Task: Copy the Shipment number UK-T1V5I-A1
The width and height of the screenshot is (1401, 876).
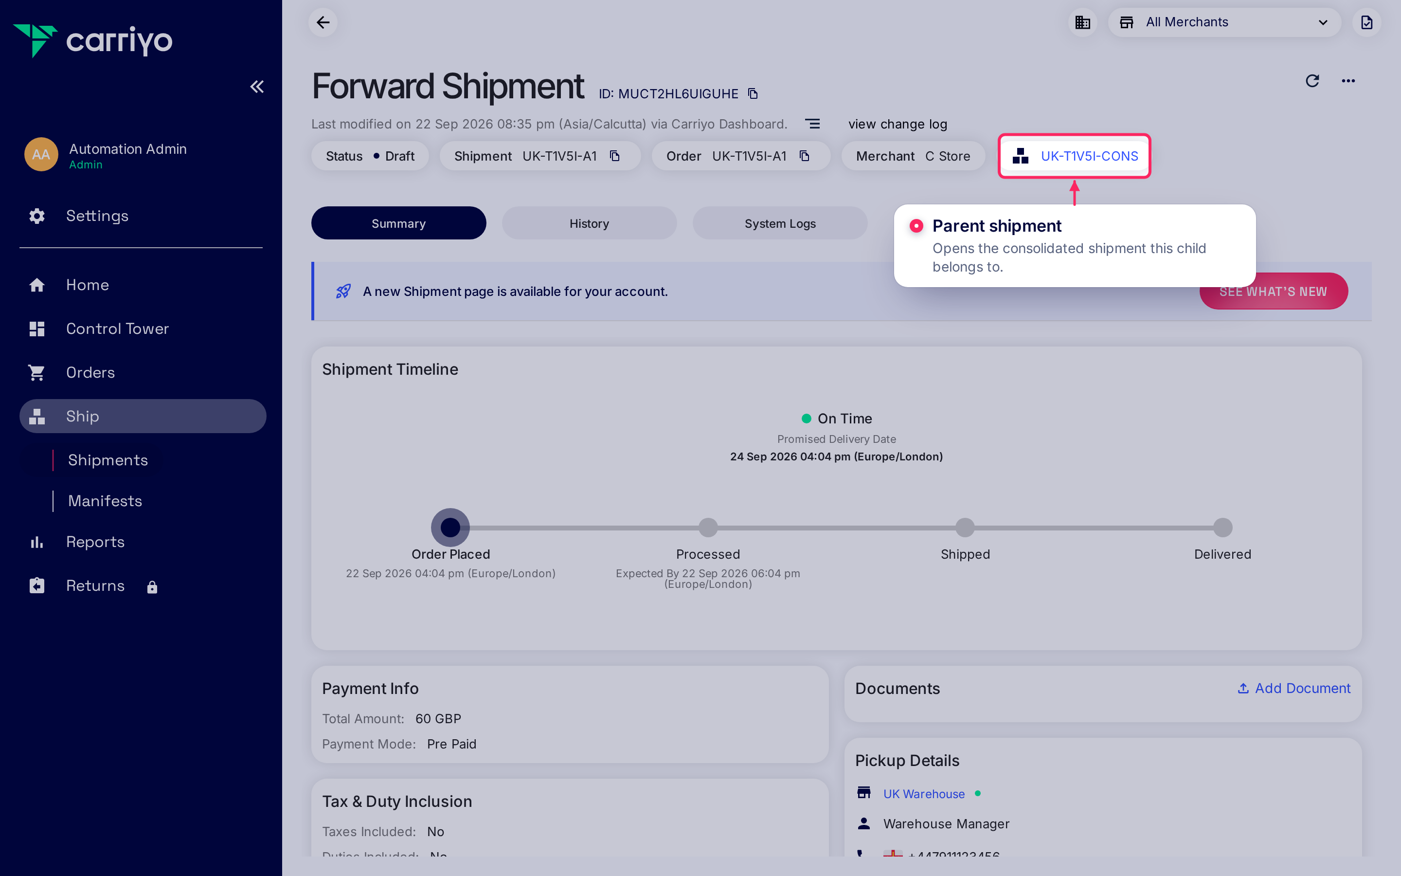Action: pos(615,156)
